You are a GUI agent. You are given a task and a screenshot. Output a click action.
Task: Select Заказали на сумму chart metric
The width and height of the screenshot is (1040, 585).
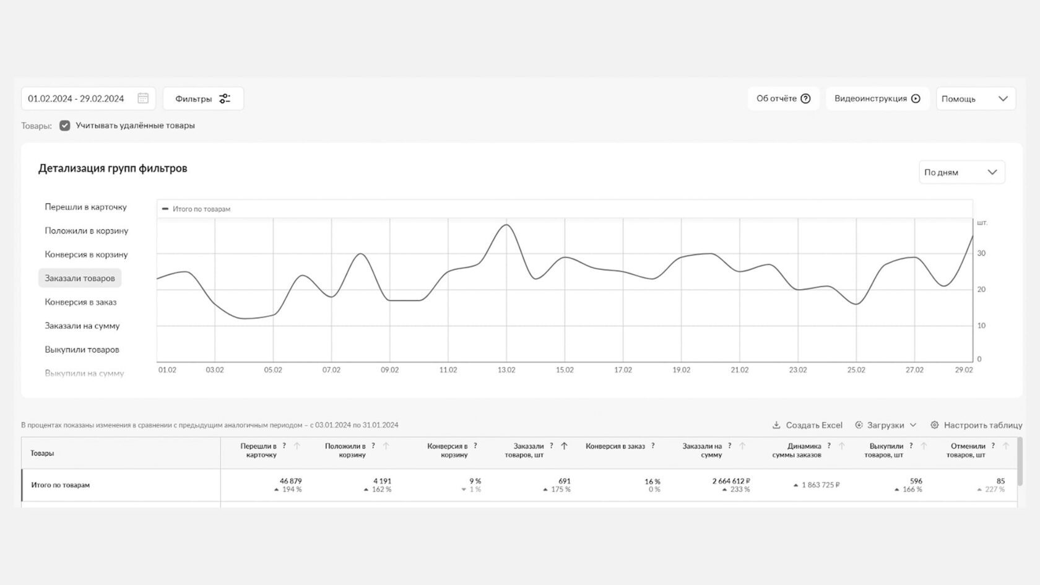coord(82,326)
